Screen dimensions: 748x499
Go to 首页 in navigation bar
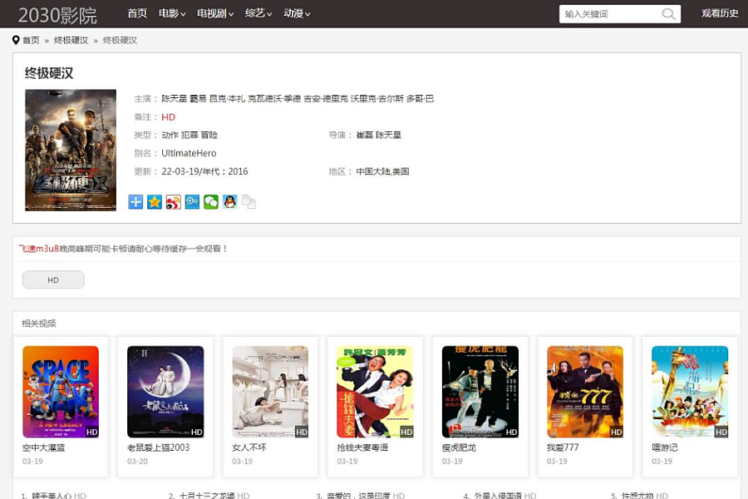tap(137, 13)
